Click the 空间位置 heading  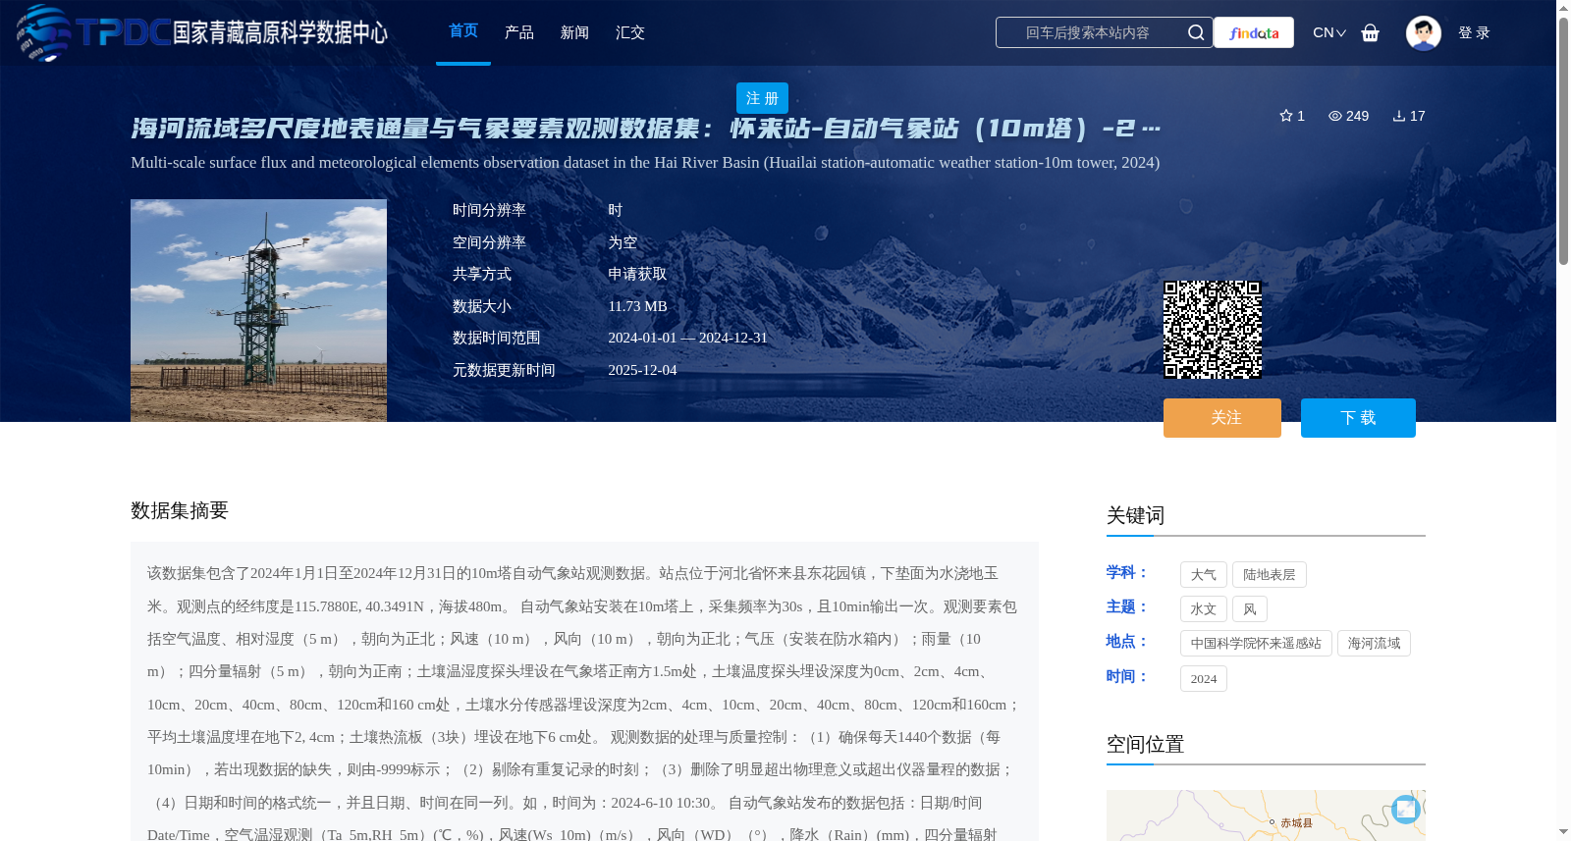1145,744
